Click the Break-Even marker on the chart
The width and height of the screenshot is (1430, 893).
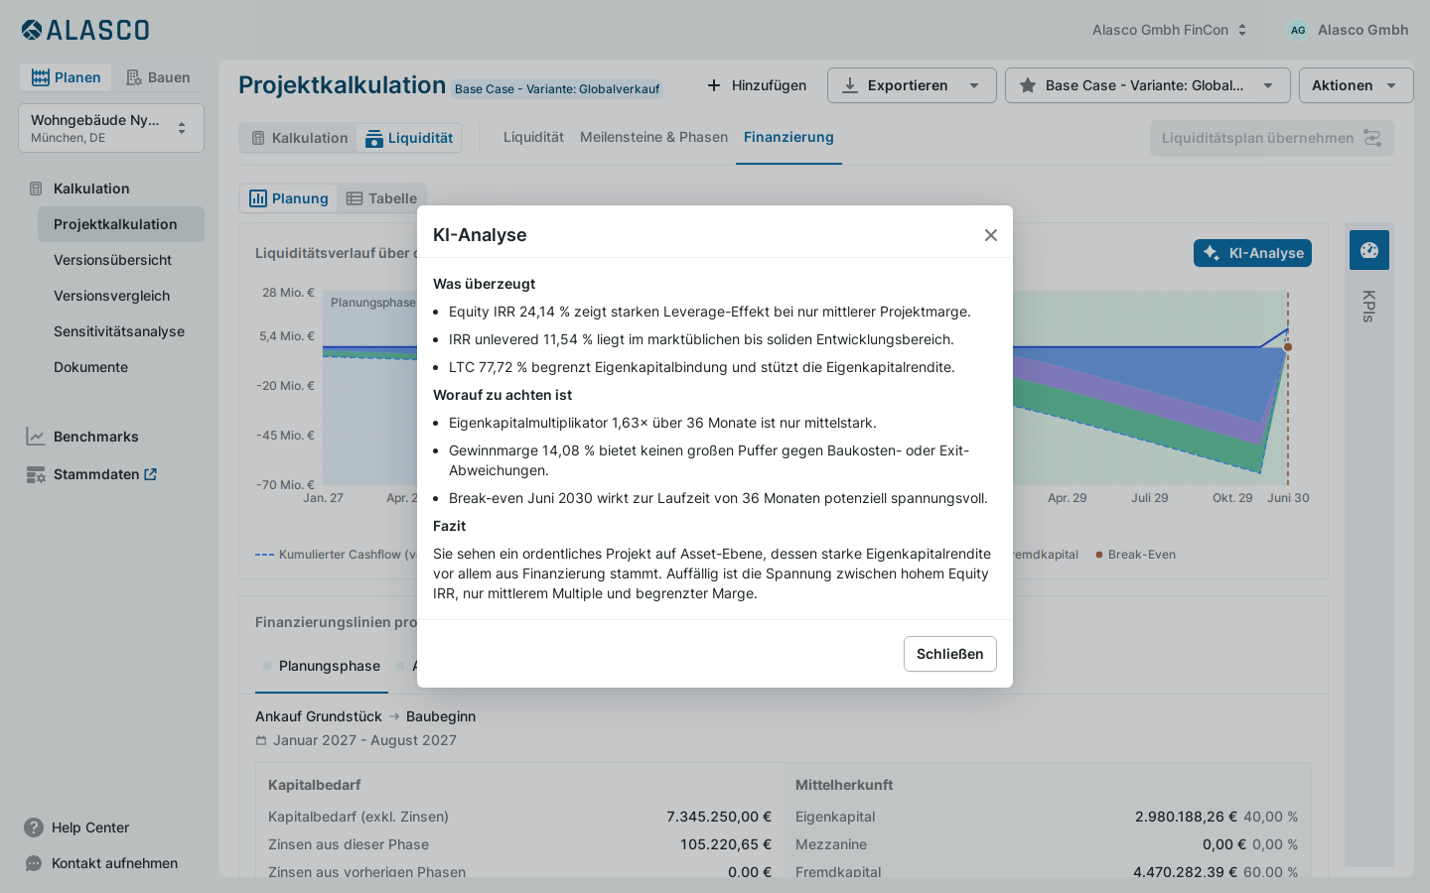point(1288,347)
